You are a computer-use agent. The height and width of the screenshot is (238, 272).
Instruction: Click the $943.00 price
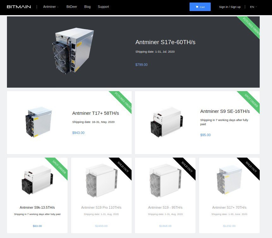[78, 133]
